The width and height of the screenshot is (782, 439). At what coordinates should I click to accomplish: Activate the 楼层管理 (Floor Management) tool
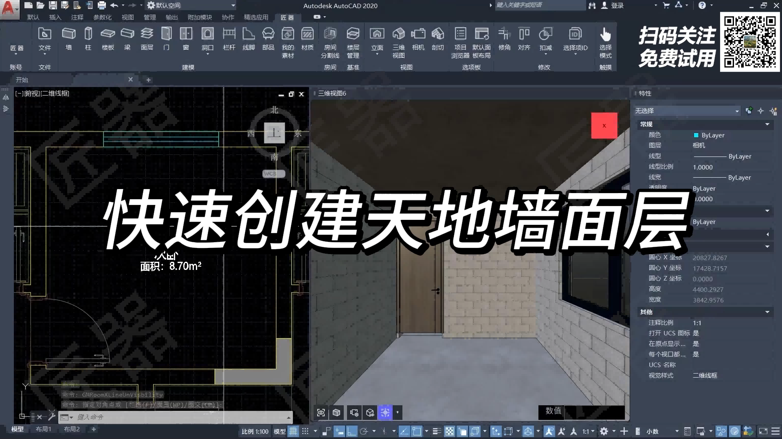(353, 39)
